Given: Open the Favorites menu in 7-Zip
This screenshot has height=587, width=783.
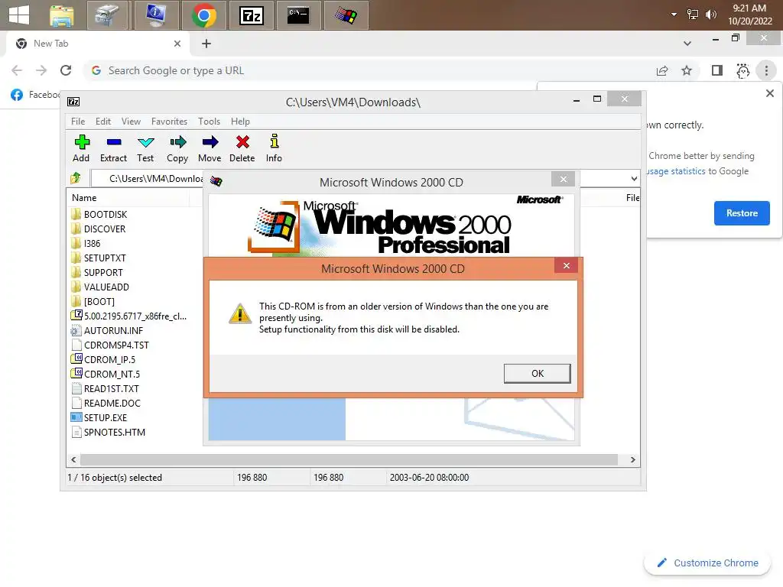Looking at the screenshot, I should [169, 122].
